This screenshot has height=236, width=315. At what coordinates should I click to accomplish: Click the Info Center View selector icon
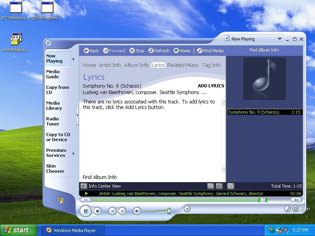coord(84,186)
